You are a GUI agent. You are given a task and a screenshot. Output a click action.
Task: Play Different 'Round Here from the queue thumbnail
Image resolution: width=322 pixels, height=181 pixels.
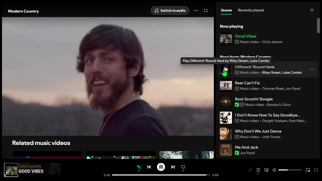coord(226,69)
